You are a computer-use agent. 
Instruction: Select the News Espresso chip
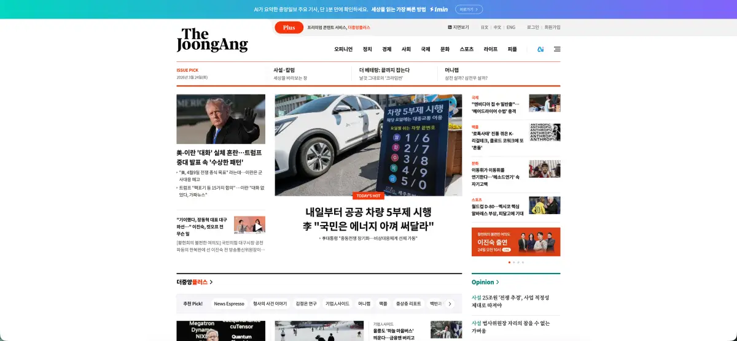pos(228,304)
